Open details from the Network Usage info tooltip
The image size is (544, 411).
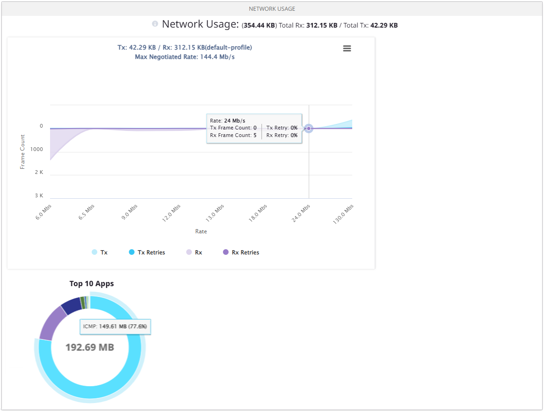pos(154,24)
